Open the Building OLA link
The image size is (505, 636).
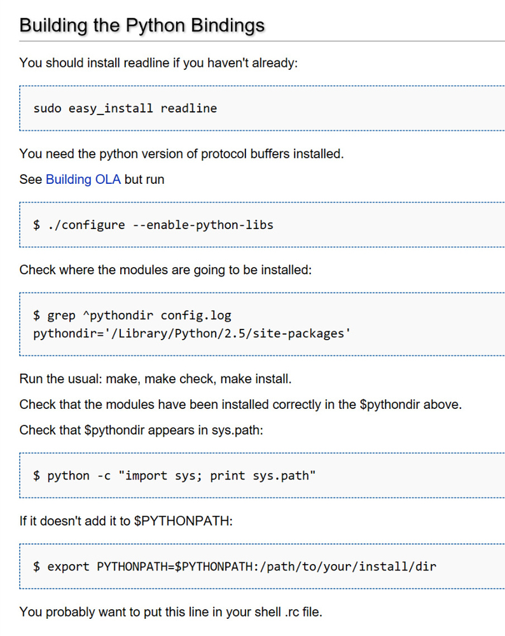[x=83, y=179]
